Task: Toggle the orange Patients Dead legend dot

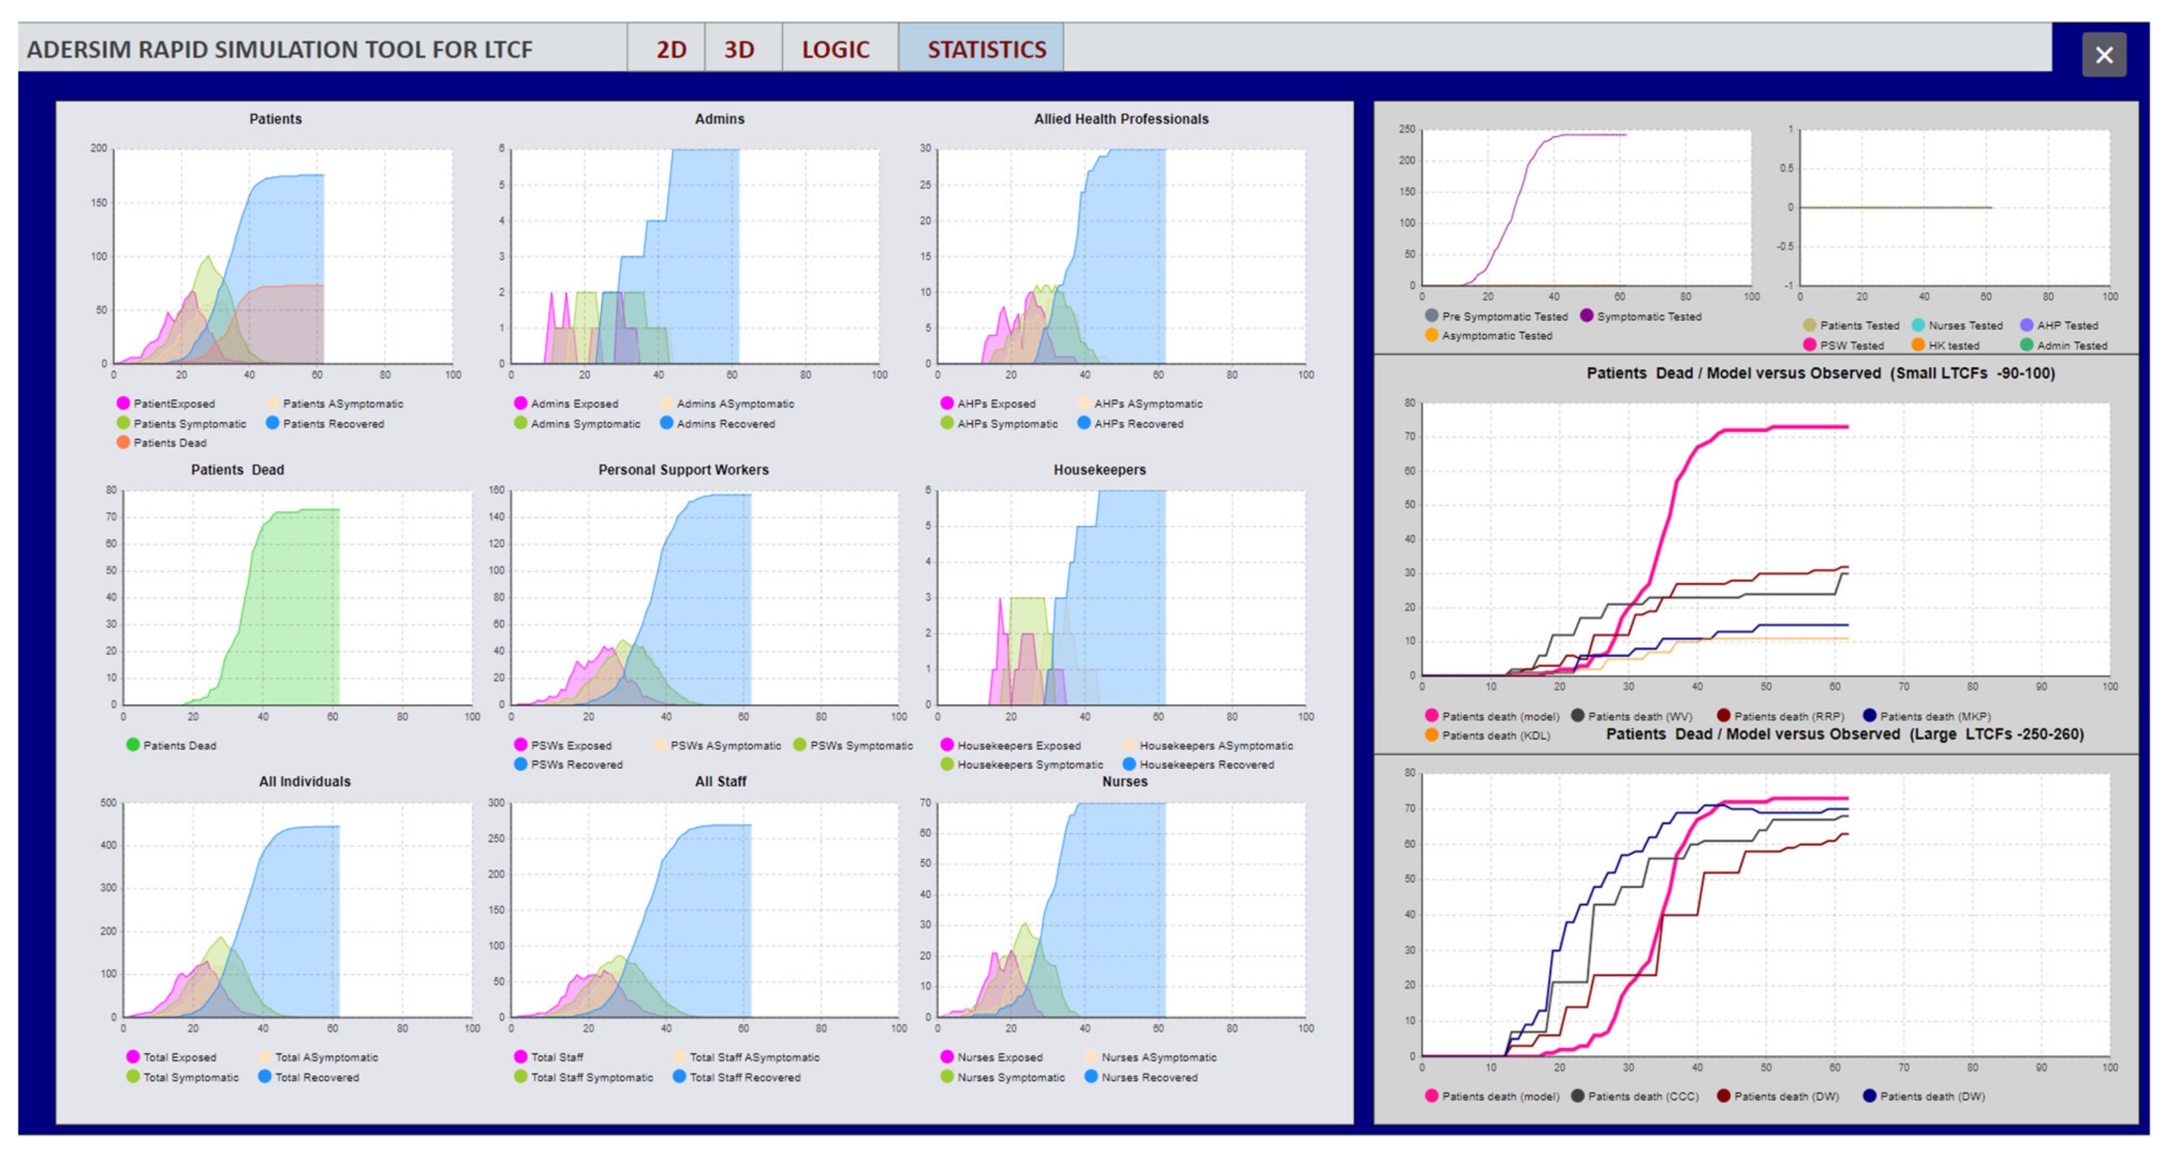Action: click(123, 443)
